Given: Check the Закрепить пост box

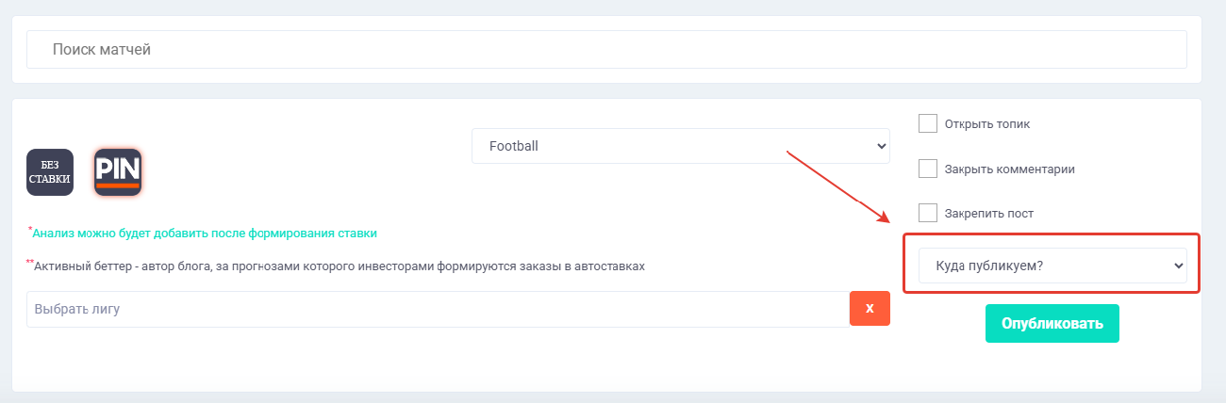Looking at the screenshot, I should (928, 213).
